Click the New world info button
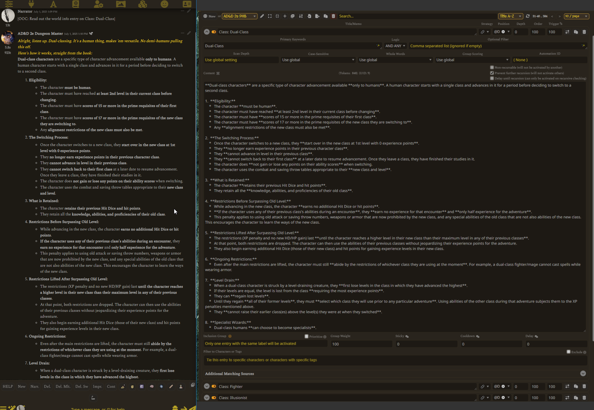 point(209,16)
